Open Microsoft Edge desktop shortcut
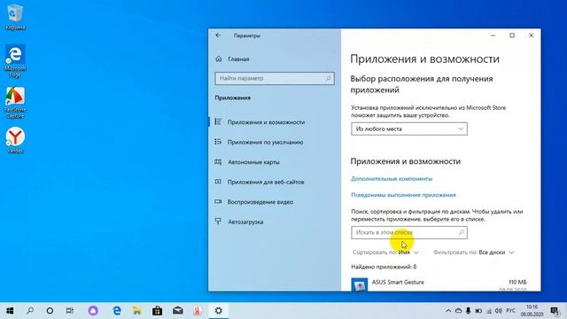Viewport: 567px width, 319px height. (x=15, y=61)
